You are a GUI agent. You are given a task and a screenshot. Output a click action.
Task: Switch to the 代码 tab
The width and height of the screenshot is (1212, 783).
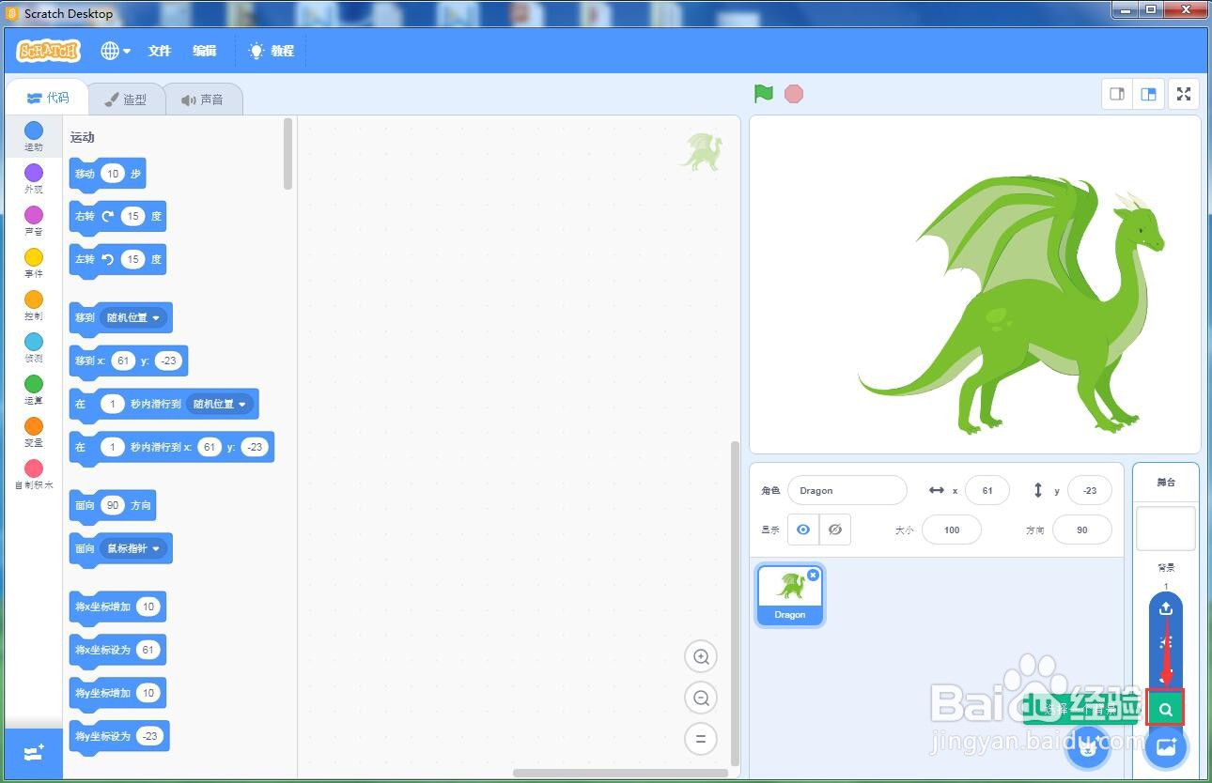[47, 98]
